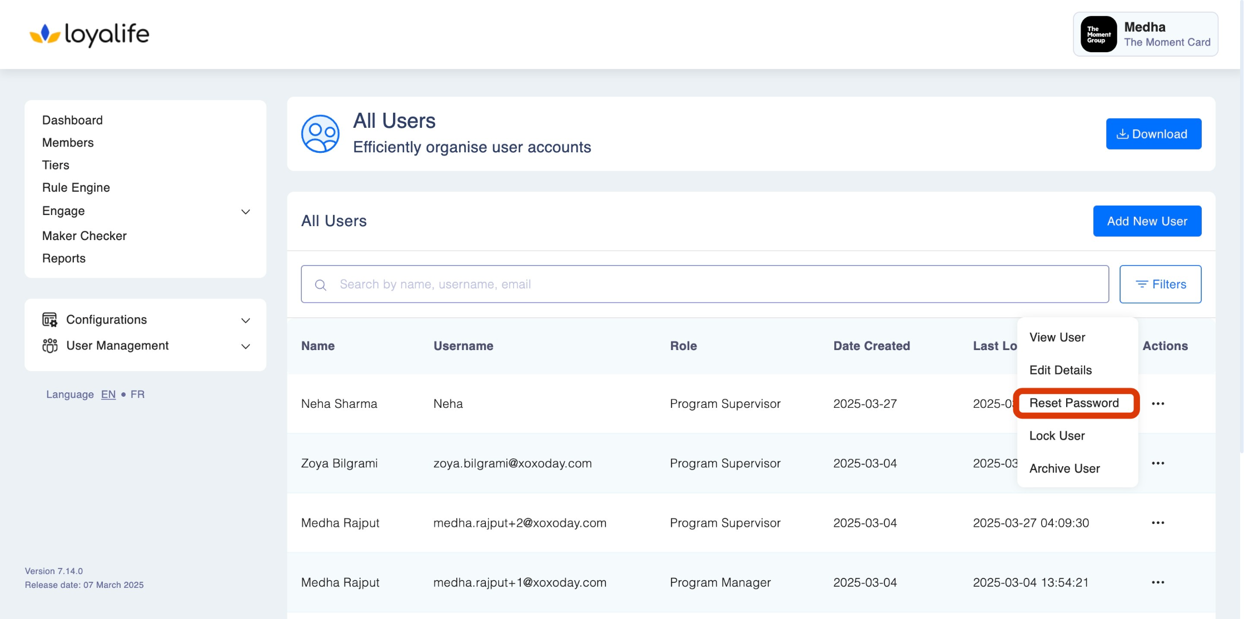Open actions menu for Neha Sharma

tap(1158, 404)
